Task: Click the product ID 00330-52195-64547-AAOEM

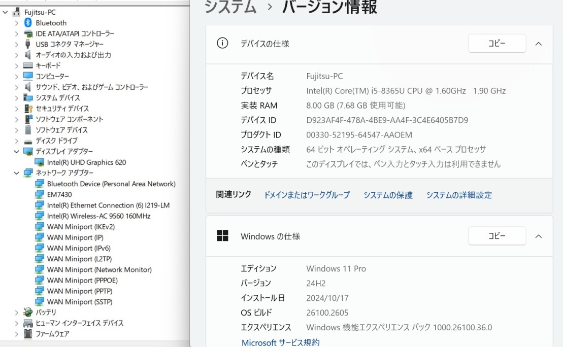Action: point(359,135)
